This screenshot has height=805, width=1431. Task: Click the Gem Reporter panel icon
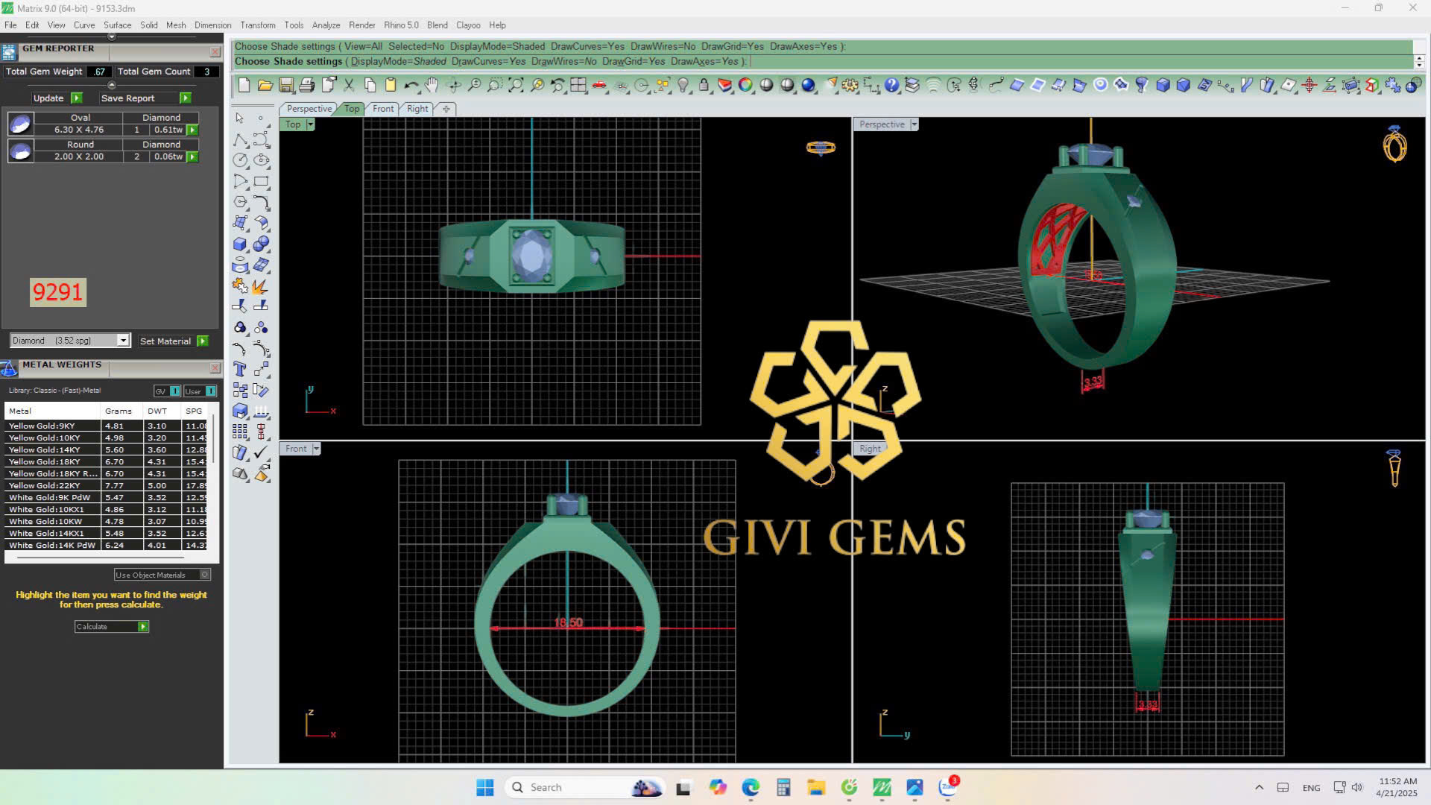coord(9,52)
